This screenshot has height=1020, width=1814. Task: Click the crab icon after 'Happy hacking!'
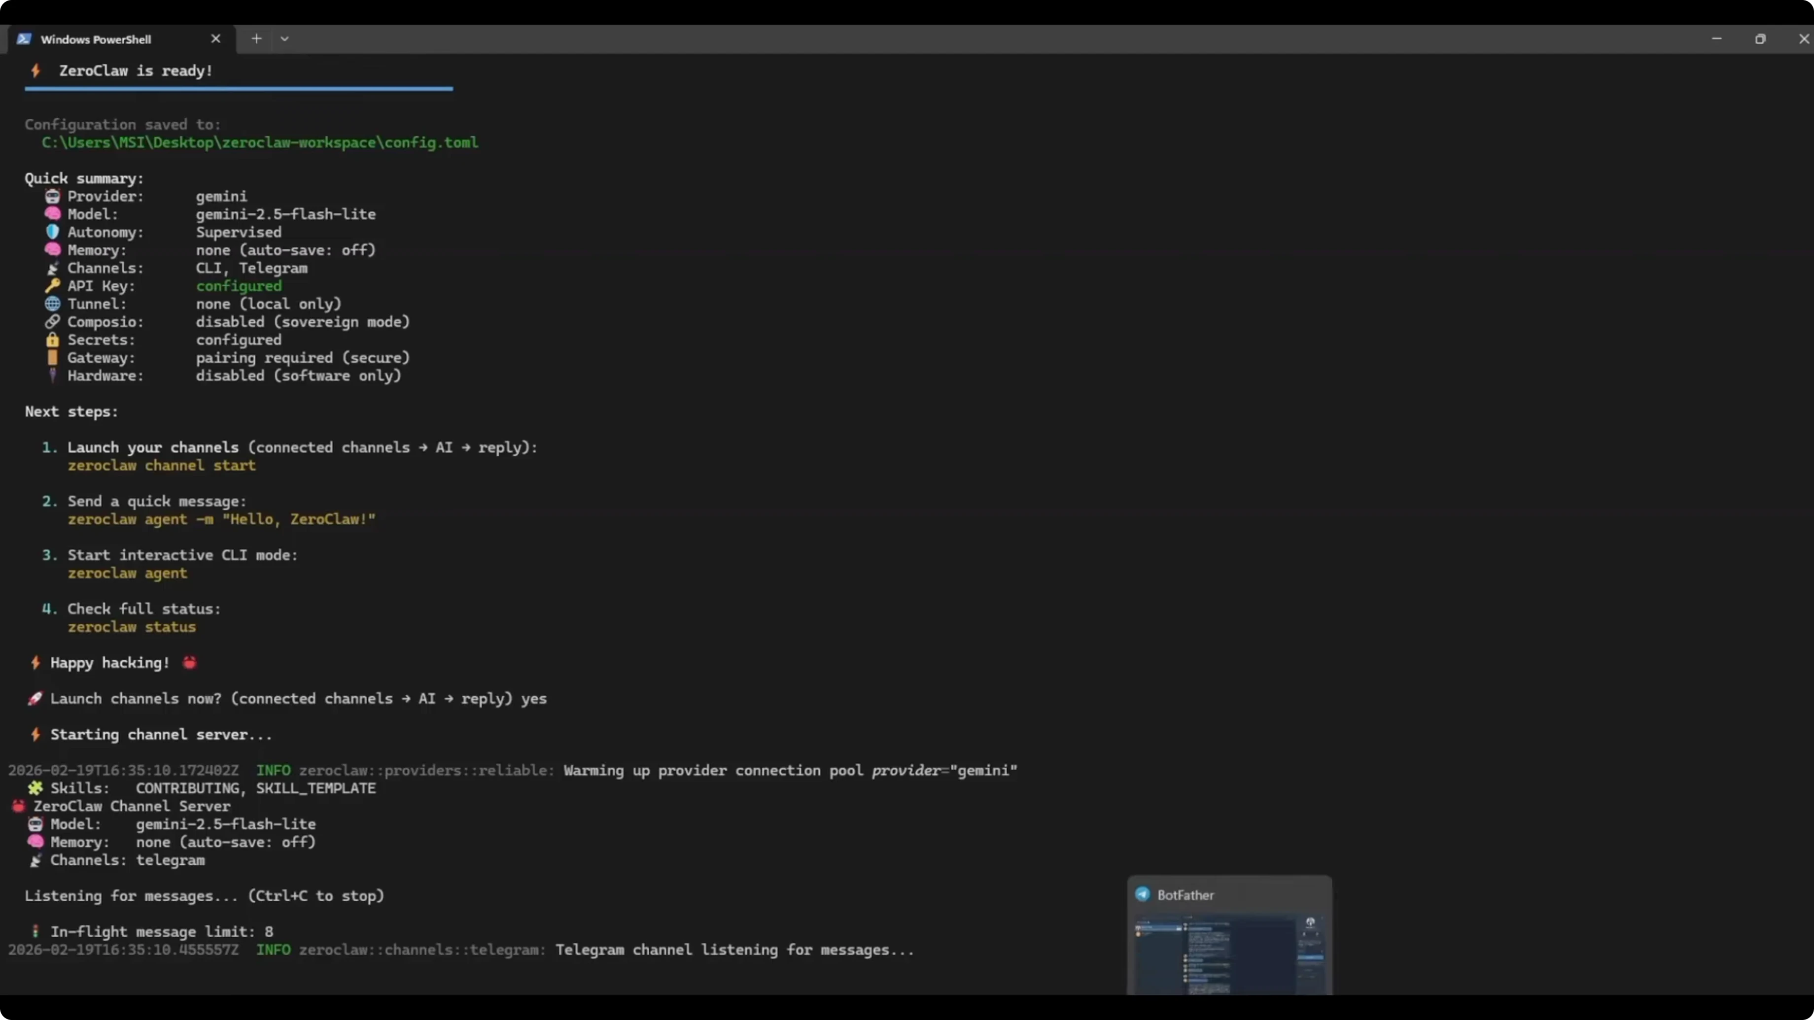(x=189, y=662)
